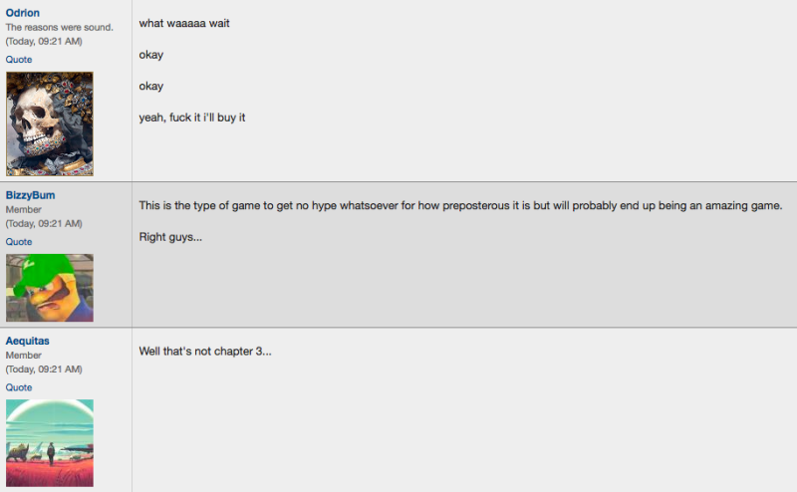Quote BizzyBum's post
Screen dimensions: 797x492
point(19,242)
